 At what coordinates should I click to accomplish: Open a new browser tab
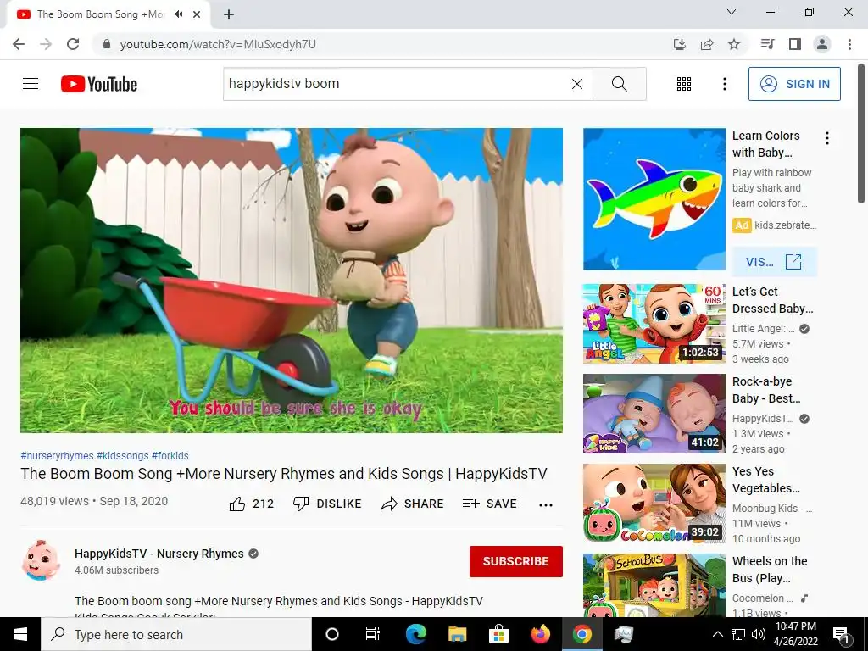click(229, 14)
